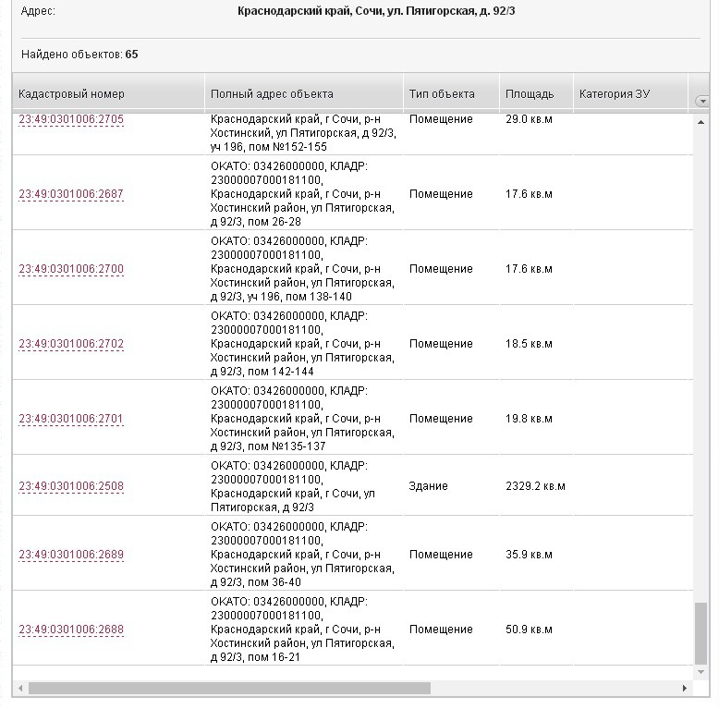The width and height of the screenshot is (719, 709).
Task: Open building record 23:49:0301006:2508
Action: [71, 486]
